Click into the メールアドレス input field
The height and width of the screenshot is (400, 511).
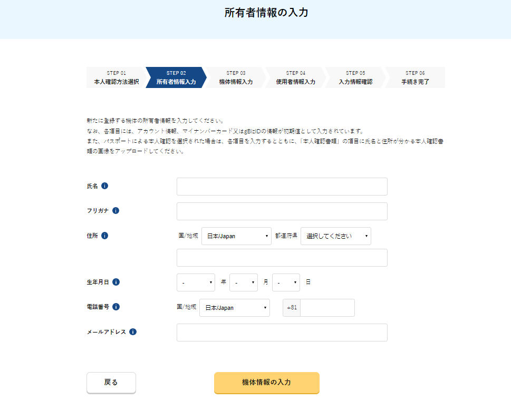tap(282, 333)
